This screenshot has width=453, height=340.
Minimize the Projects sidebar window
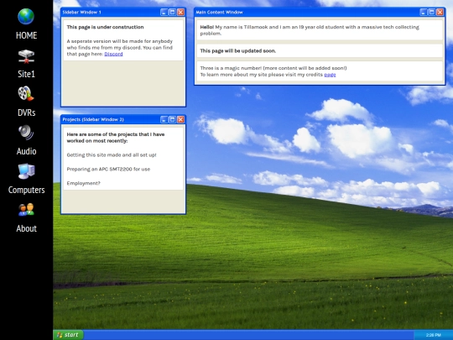pyautogui.click(x=164, y=119)
